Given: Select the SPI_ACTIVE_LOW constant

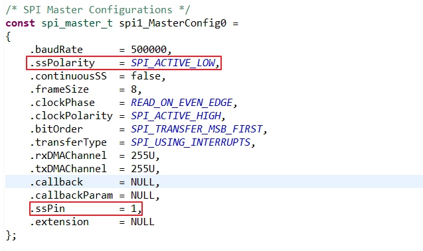Looking at the screenshot, I should pos(173,63).
